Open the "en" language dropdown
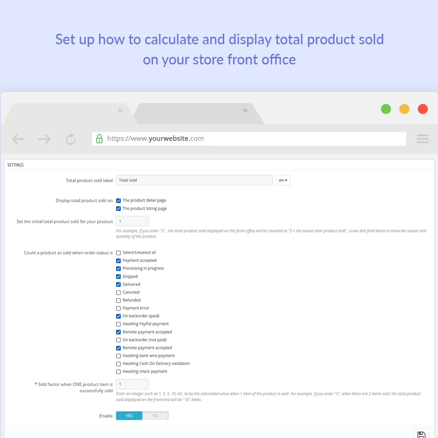 [283, 180]
